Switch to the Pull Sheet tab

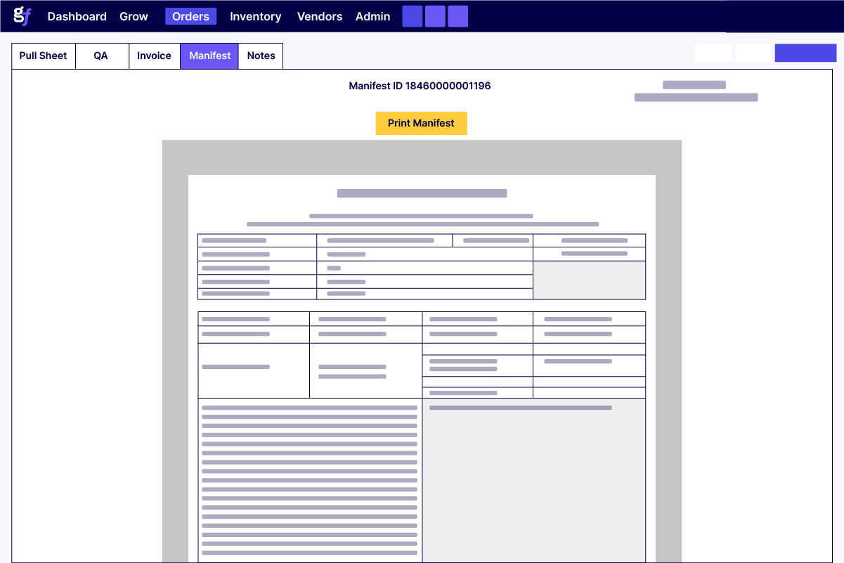pos(44,56)
